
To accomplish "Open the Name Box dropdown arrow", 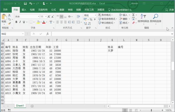I will click(23, 34).
